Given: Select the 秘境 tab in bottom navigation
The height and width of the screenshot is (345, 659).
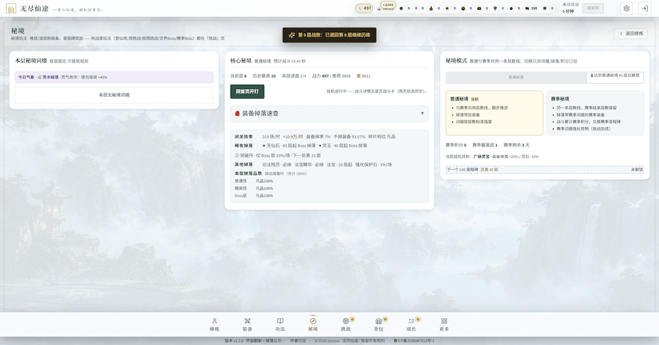Looking at the screenshot, I should [312, 325].
